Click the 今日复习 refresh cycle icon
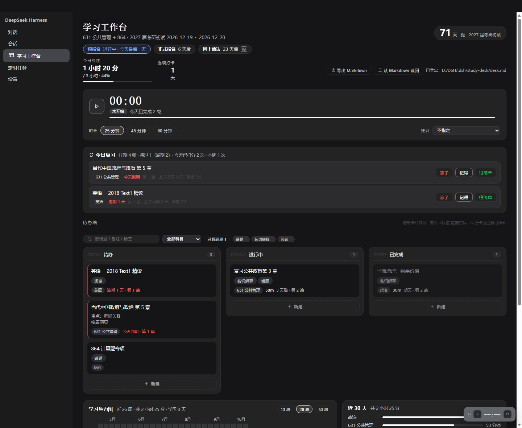 click(x=91, y=155)
